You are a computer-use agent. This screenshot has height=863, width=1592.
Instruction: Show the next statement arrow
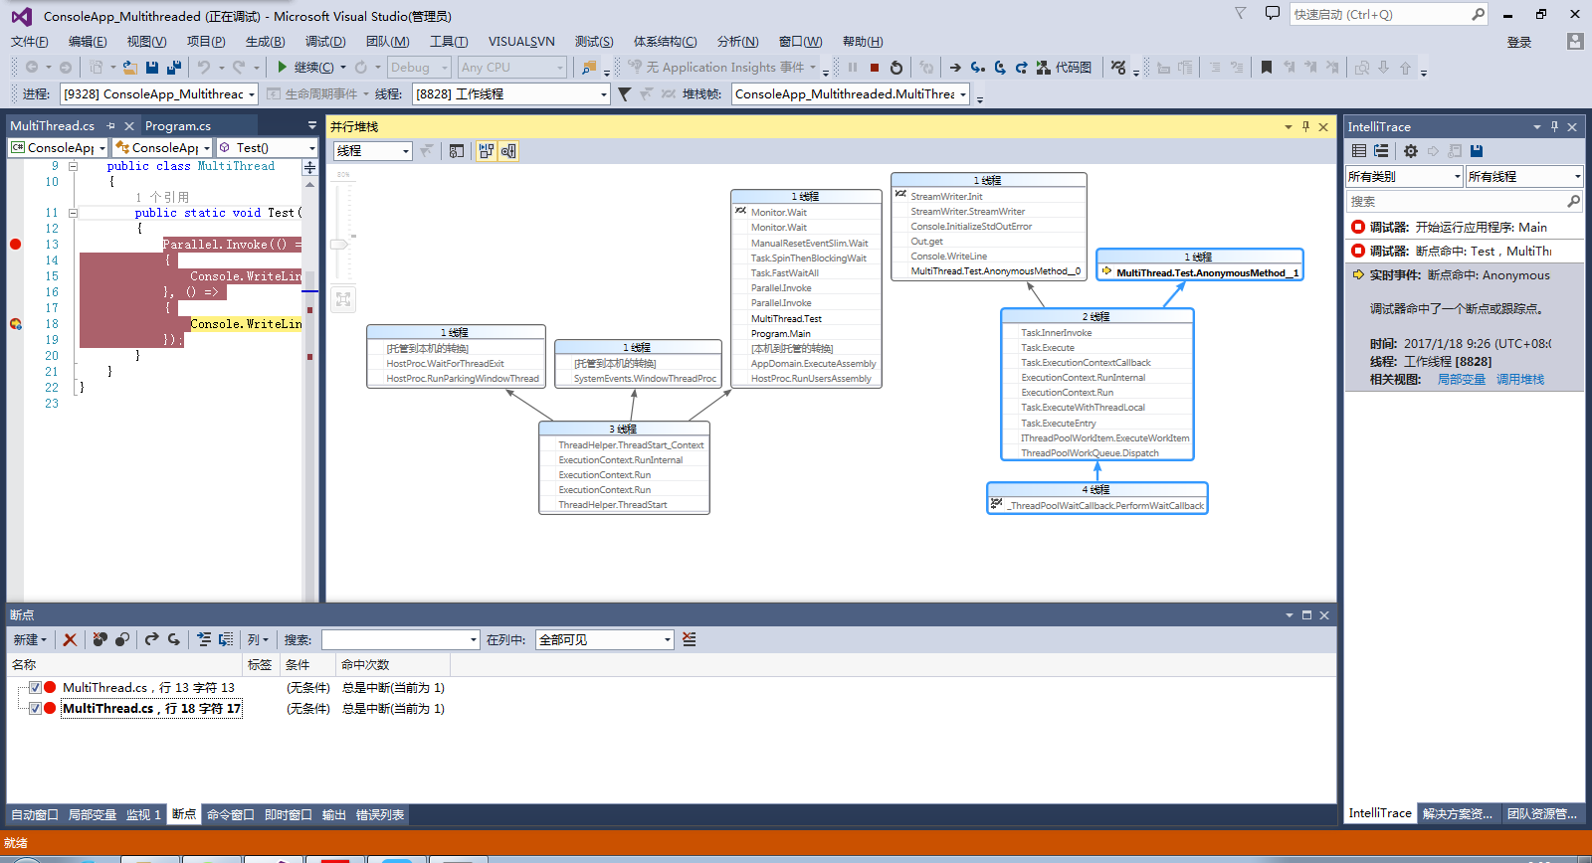pyautogui.click(x=955, y=68)
